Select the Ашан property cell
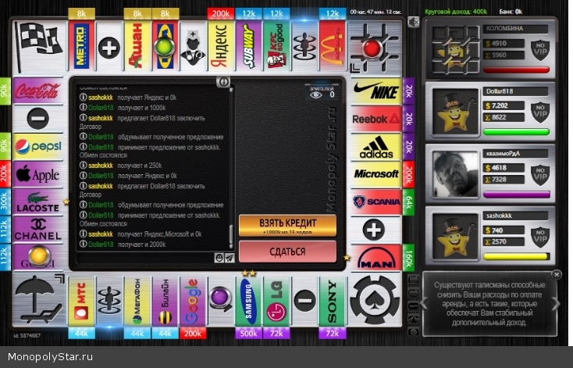This screenshot has width=573, height=368. [137, 46]
